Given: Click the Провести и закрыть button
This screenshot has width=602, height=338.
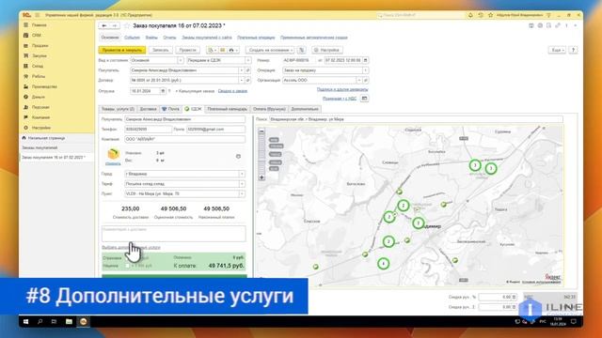Looking at the screenshot, I should pos(122,50).
